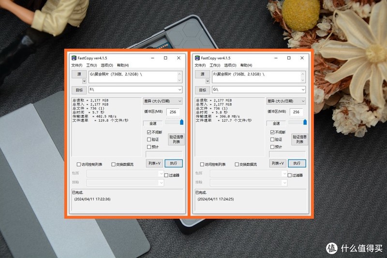This screenshot has height=258, width=387.
Task: Click 源 button in right window
Action: [202, 74]
